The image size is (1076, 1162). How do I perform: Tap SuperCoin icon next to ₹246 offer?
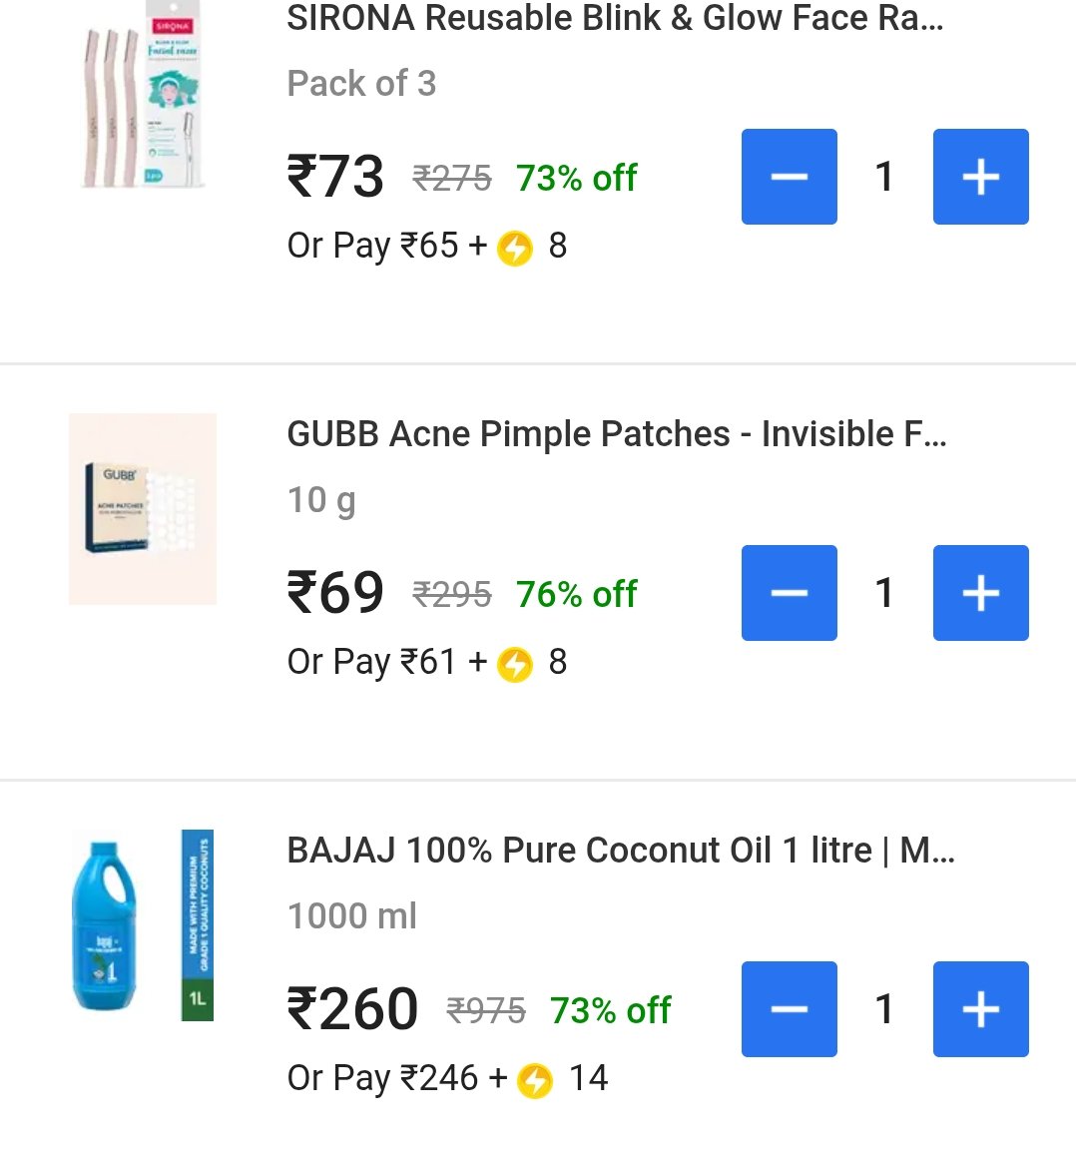[x=535, y=1080]
